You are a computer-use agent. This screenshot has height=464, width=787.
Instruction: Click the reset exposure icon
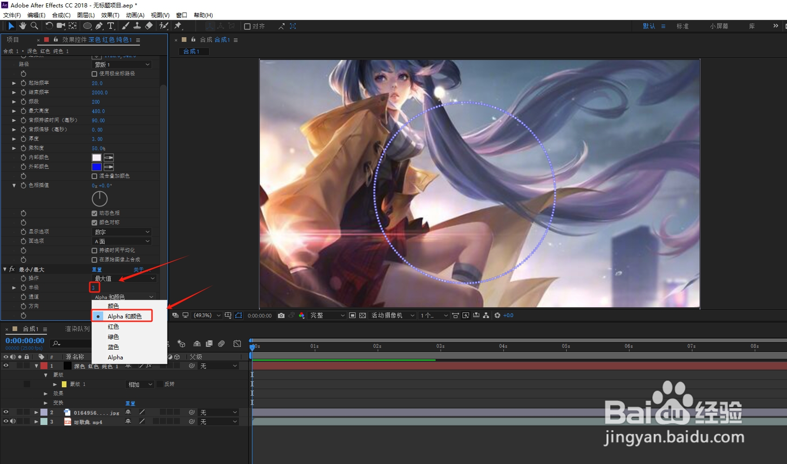497,315
